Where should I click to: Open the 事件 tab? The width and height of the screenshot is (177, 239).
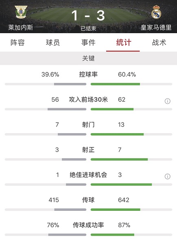pos(88,42)
